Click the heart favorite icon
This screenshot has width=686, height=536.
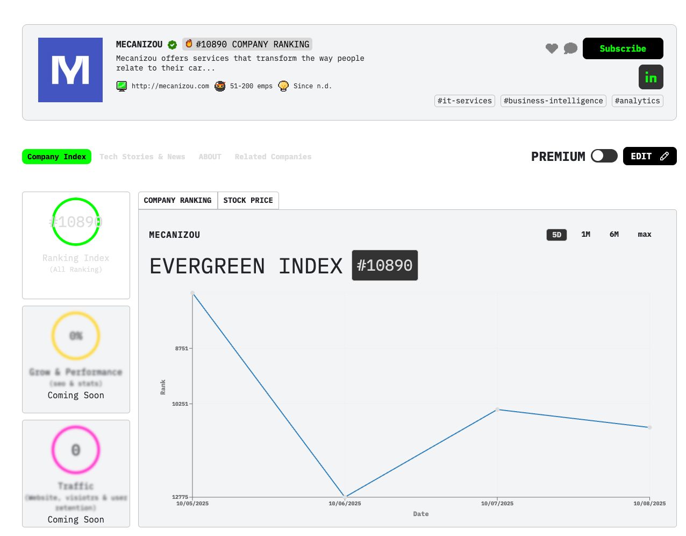552,48
